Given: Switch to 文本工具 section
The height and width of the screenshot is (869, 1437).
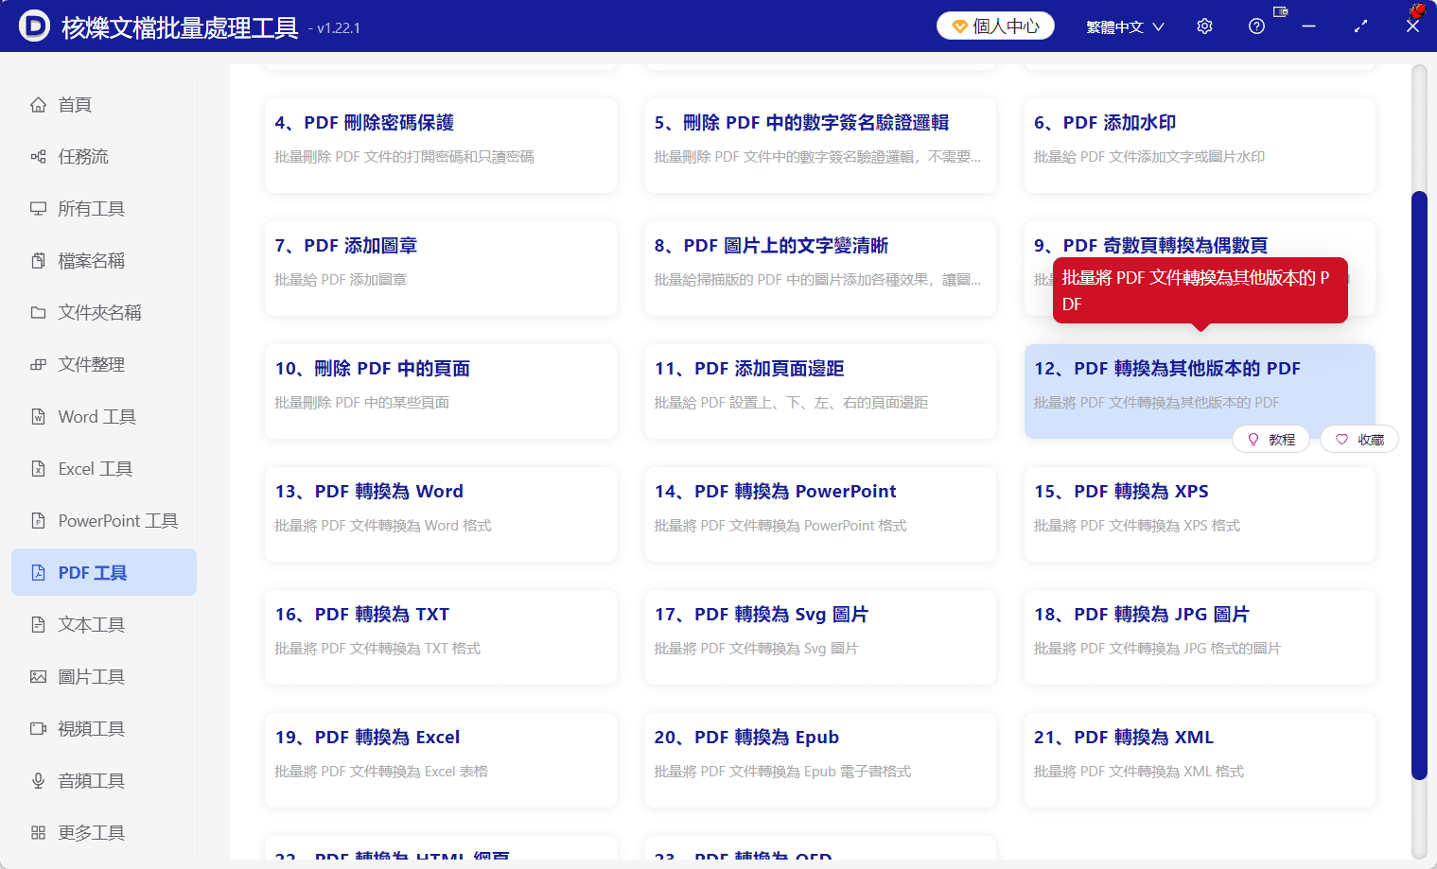Looking at the screenshot, I should click(x=104, y=625).
